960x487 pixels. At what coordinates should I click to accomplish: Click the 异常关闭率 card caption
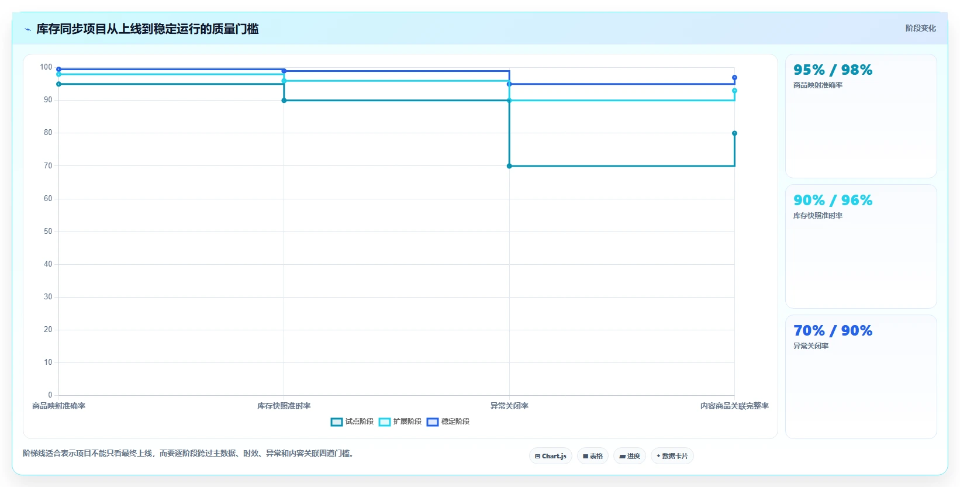pyautogui.click(x=811, y=346)
